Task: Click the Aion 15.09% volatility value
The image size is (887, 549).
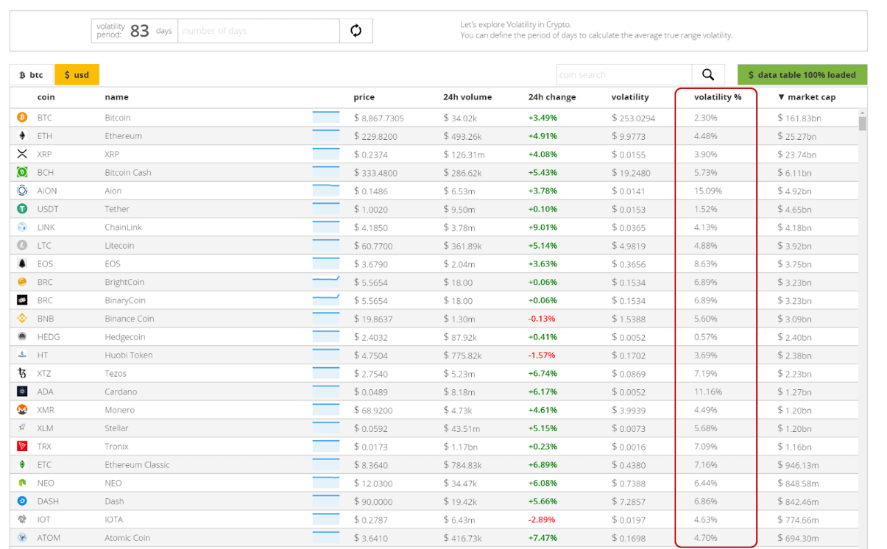Action: click(x=708, y=191)
